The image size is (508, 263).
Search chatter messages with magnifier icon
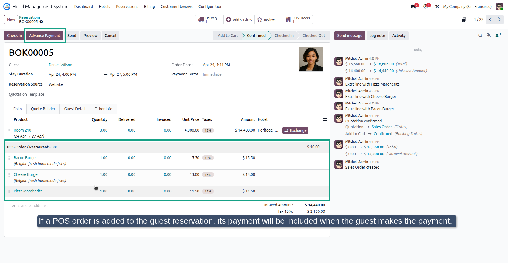tap(480, 36)
